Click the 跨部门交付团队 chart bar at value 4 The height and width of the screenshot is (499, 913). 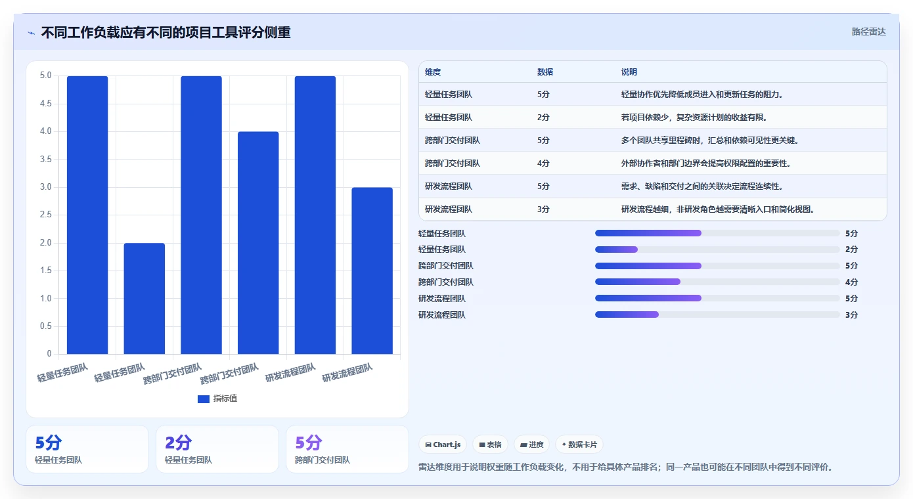pos(258,243)
